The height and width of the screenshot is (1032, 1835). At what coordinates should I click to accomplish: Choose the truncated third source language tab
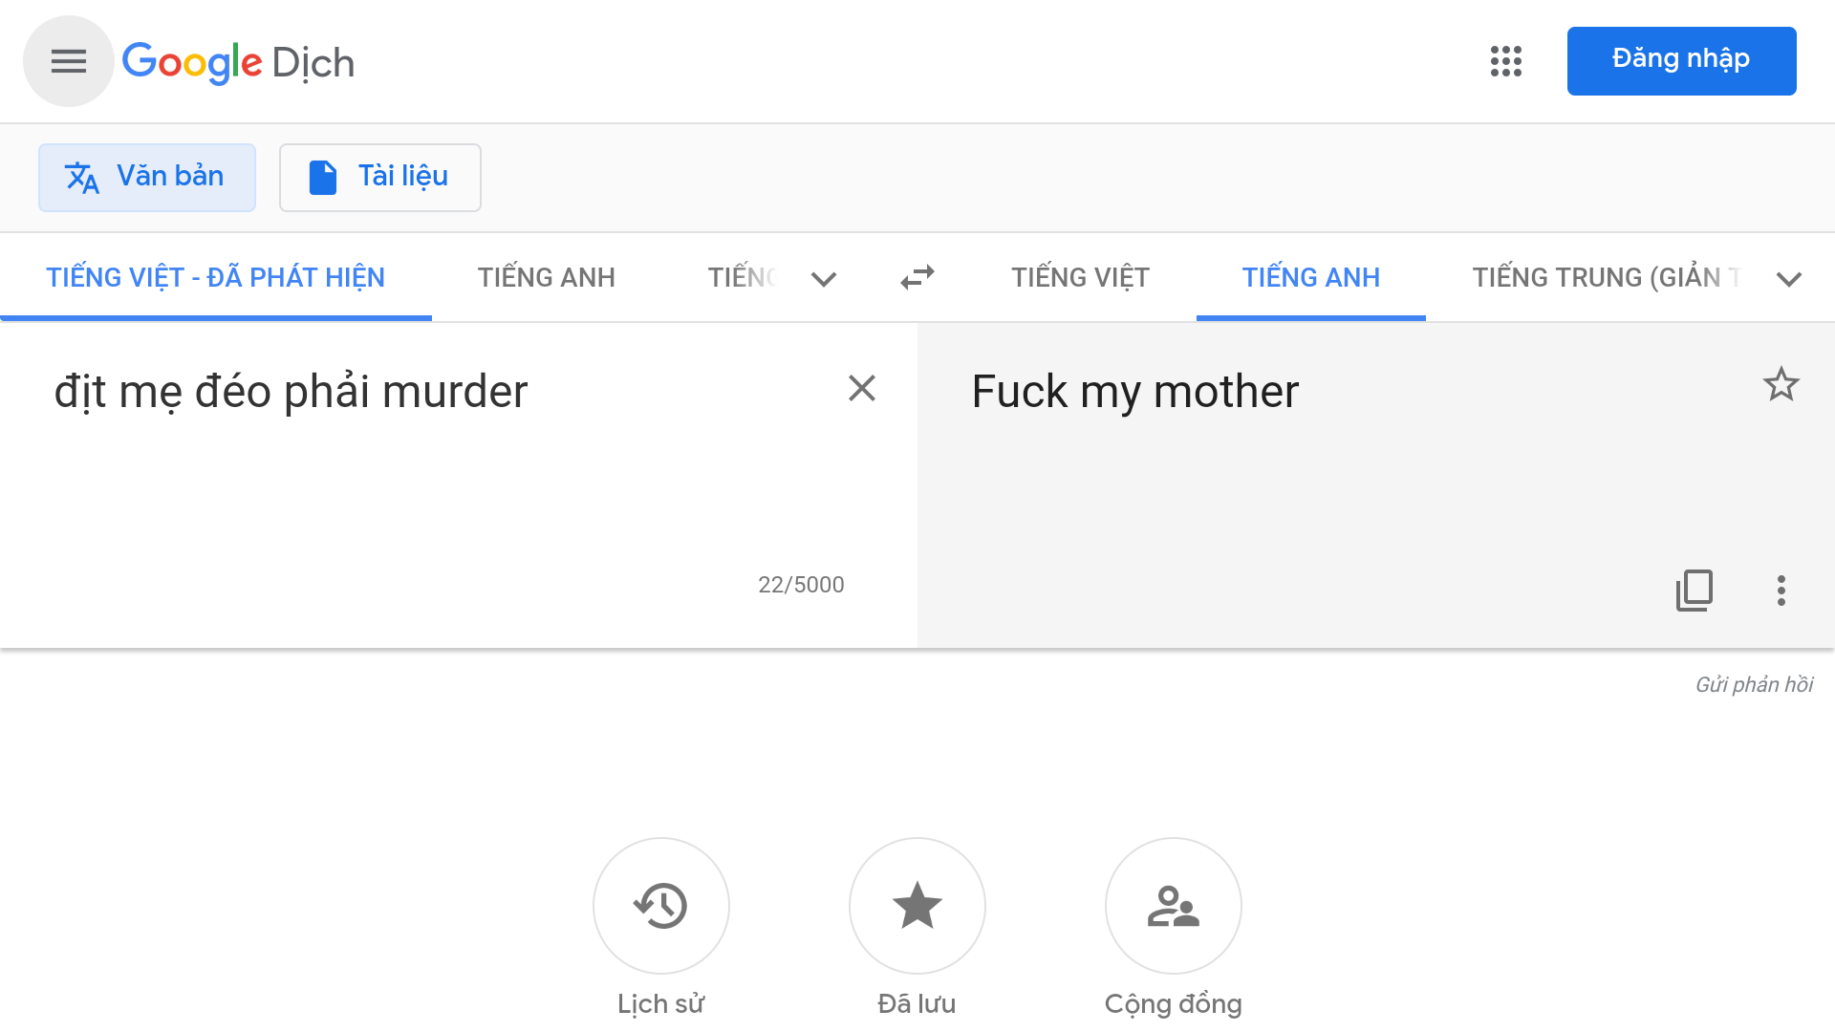tap(742, 277)
